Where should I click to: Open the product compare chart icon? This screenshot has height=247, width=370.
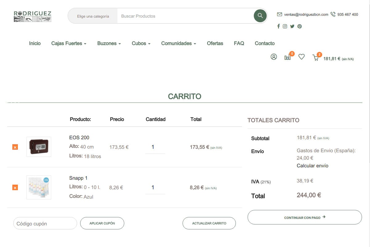(x=287, y=57)
